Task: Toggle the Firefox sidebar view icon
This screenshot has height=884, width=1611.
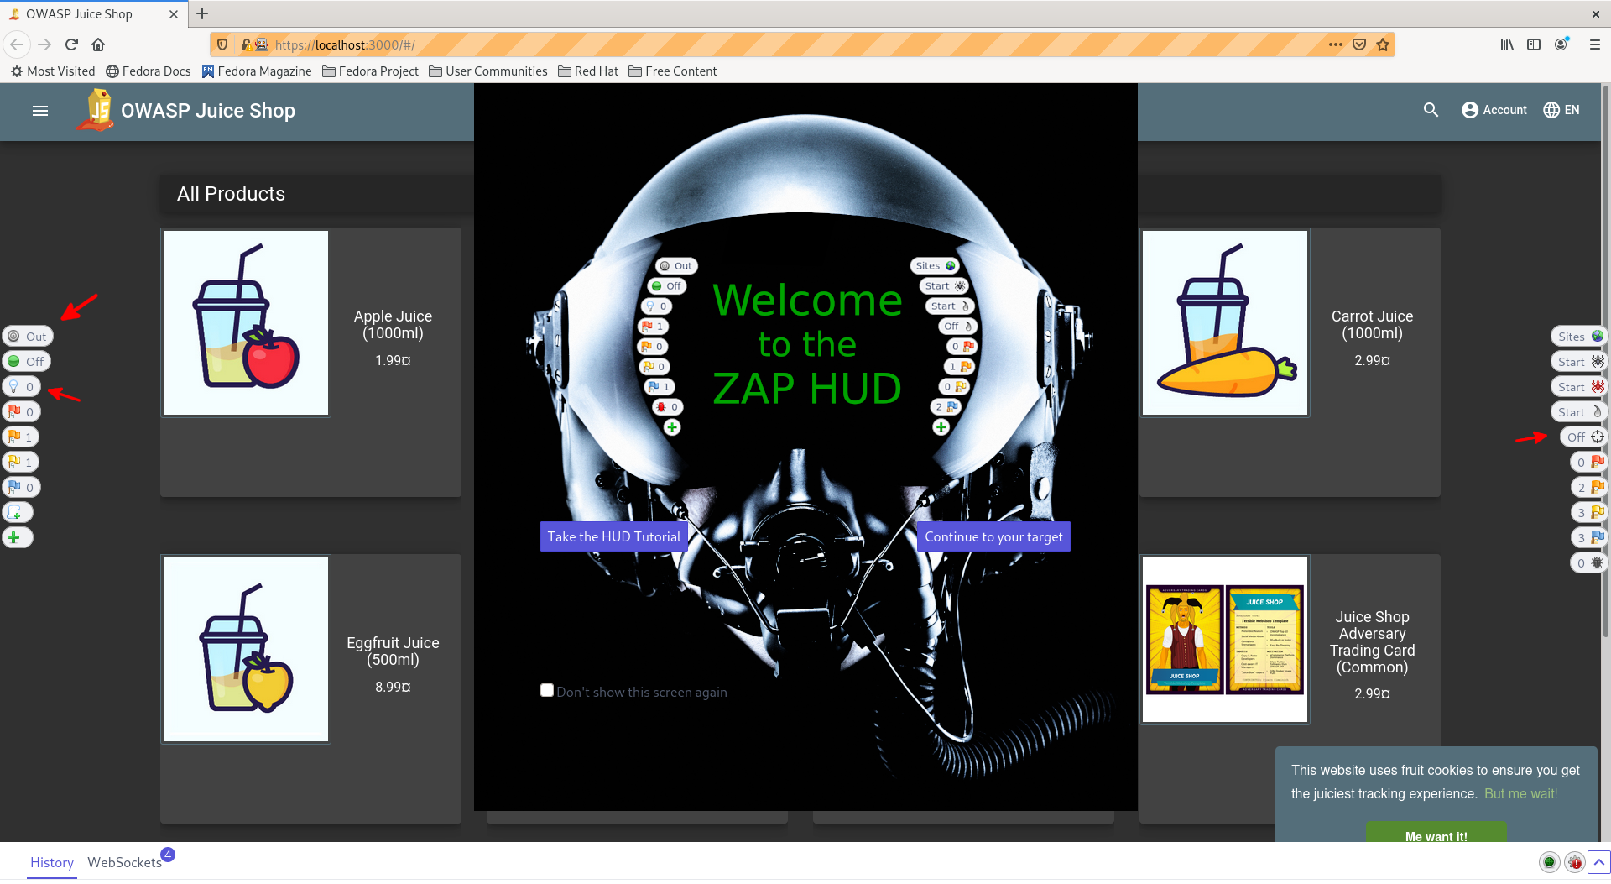Action: [1534, 44]
